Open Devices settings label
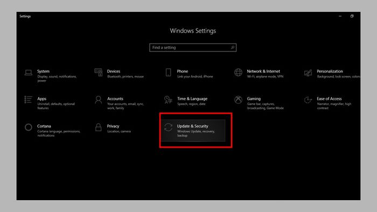The height and width of the screenshot is (212, 377). [x=114, y=72]
